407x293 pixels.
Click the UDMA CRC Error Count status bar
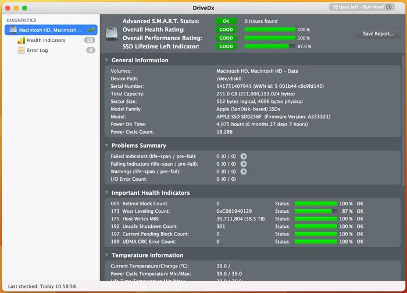coord(316,242)
